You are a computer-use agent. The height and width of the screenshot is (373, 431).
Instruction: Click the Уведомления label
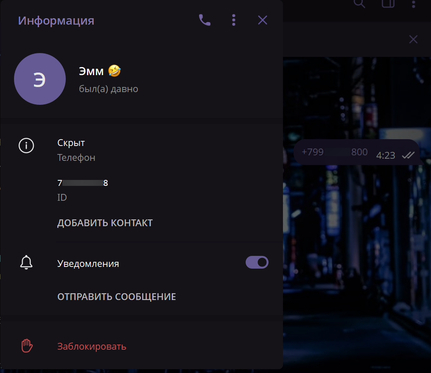(88, 264)
